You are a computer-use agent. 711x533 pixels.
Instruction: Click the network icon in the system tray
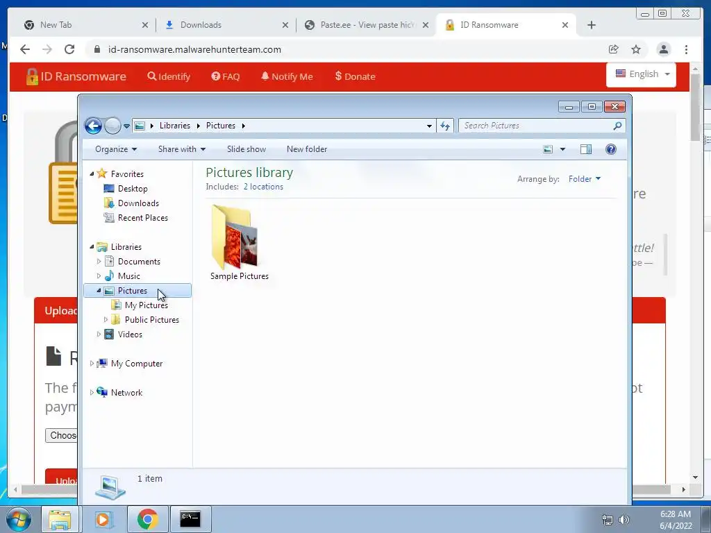(x=607, y=520)
